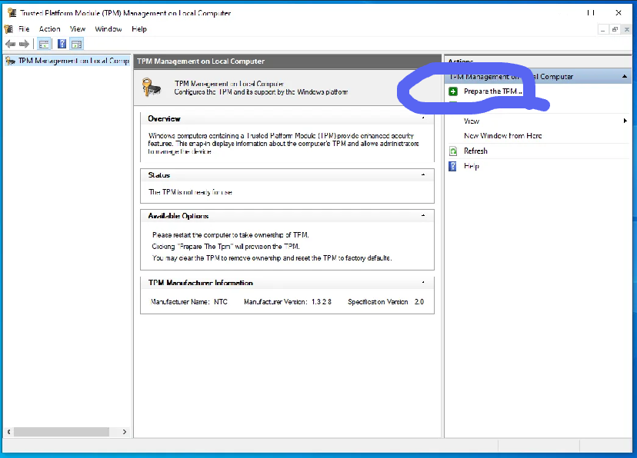Open Help via the blue toolbar question-mark icon
The height and width of the screenshot is (458, 637).
(62, 44)
